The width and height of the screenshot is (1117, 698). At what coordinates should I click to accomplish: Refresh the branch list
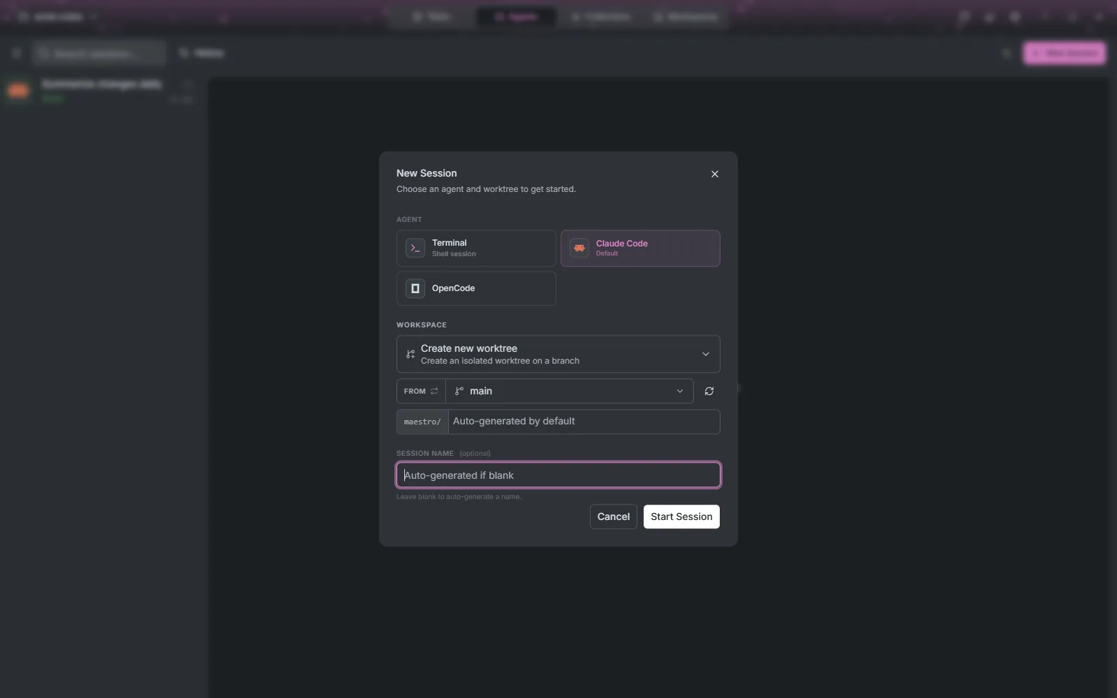click(x=709, y=391)
